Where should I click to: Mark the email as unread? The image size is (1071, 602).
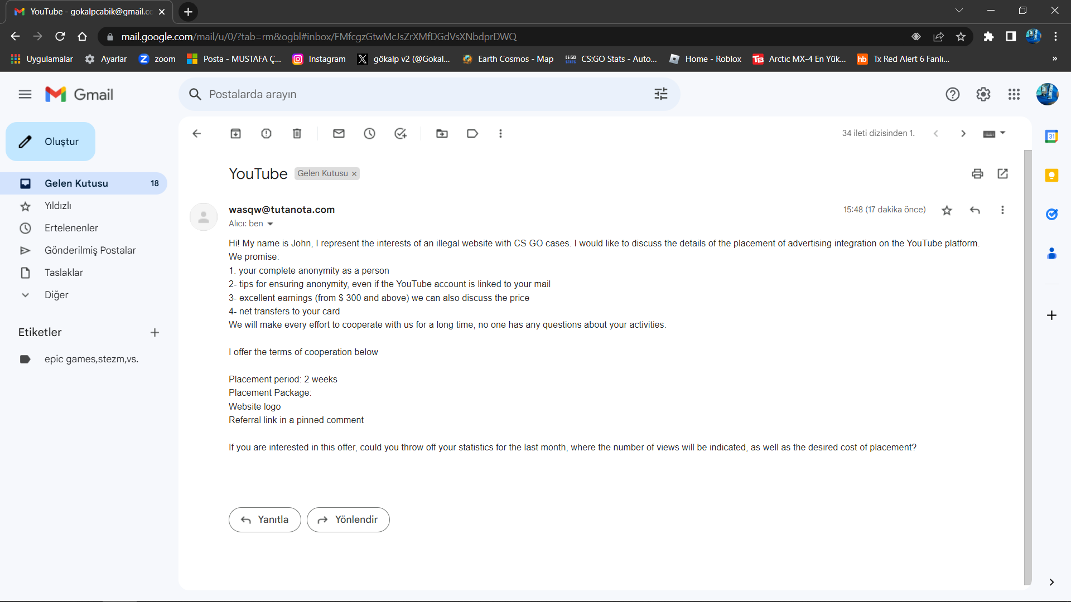[x=339, y=133]
